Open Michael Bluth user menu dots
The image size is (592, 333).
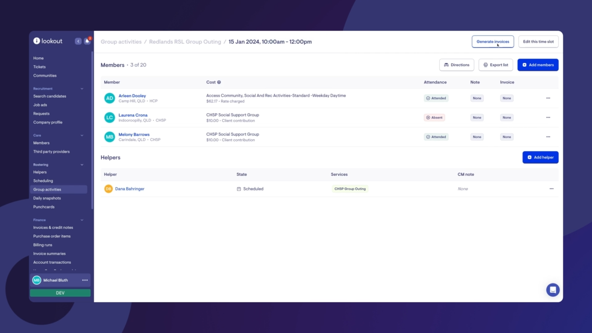[85, 280]
